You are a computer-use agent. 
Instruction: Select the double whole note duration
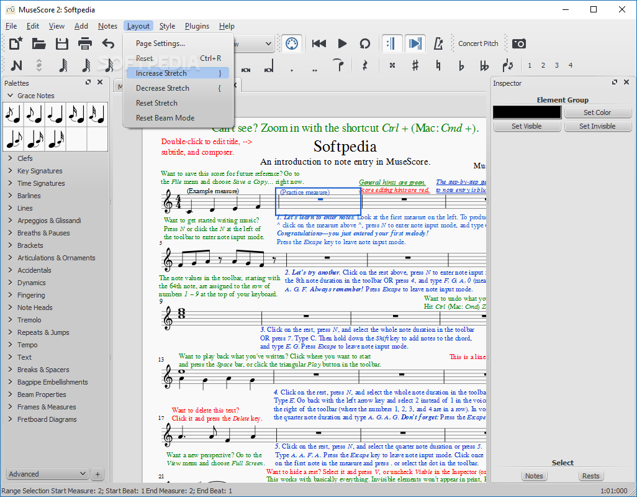pos(246,69)
